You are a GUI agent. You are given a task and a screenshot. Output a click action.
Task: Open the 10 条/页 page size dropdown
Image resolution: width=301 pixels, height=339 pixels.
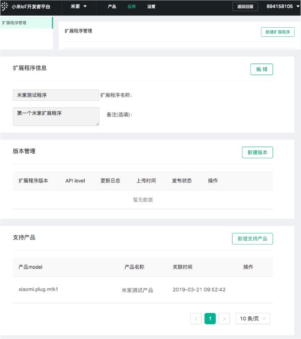coord(253,318)
